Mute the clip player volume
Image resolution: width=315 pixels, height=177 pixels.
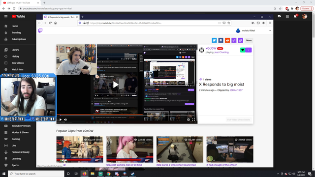[65, 119]
